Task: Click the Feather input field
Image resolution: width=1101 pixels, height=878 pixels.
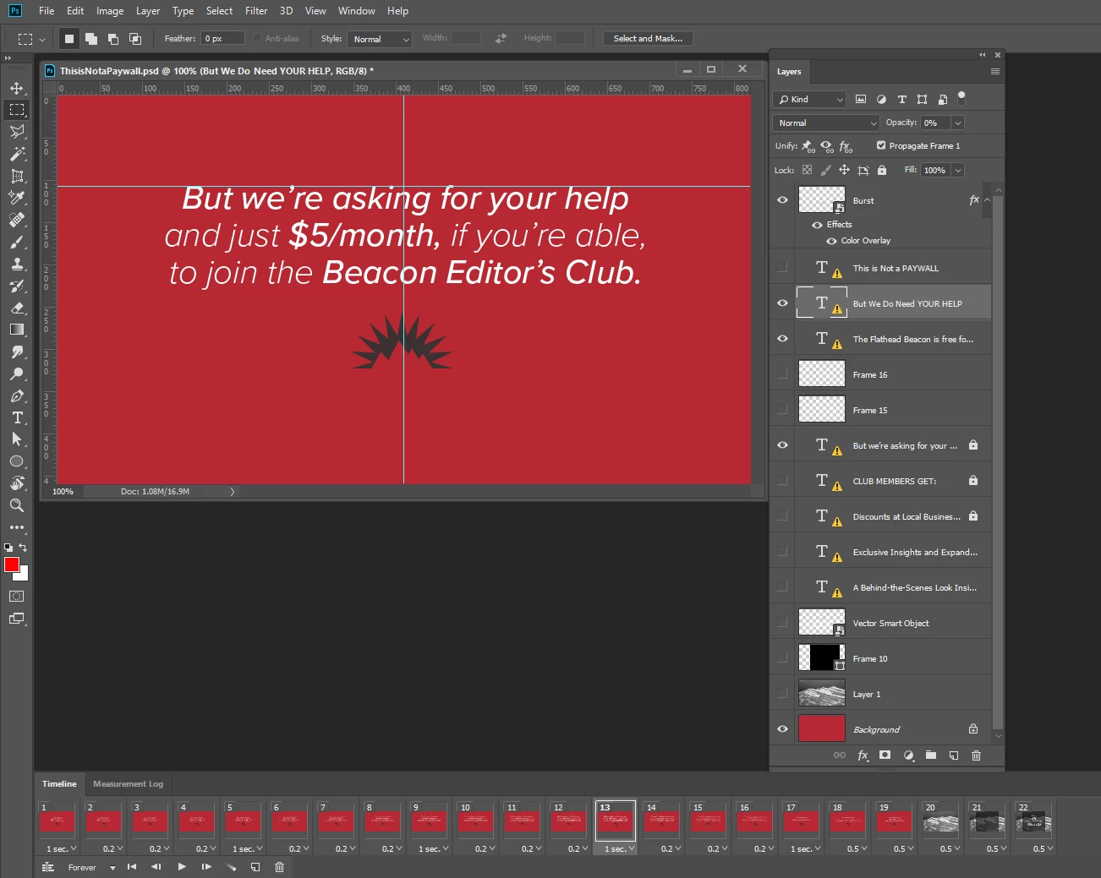Action: point(223,38)
